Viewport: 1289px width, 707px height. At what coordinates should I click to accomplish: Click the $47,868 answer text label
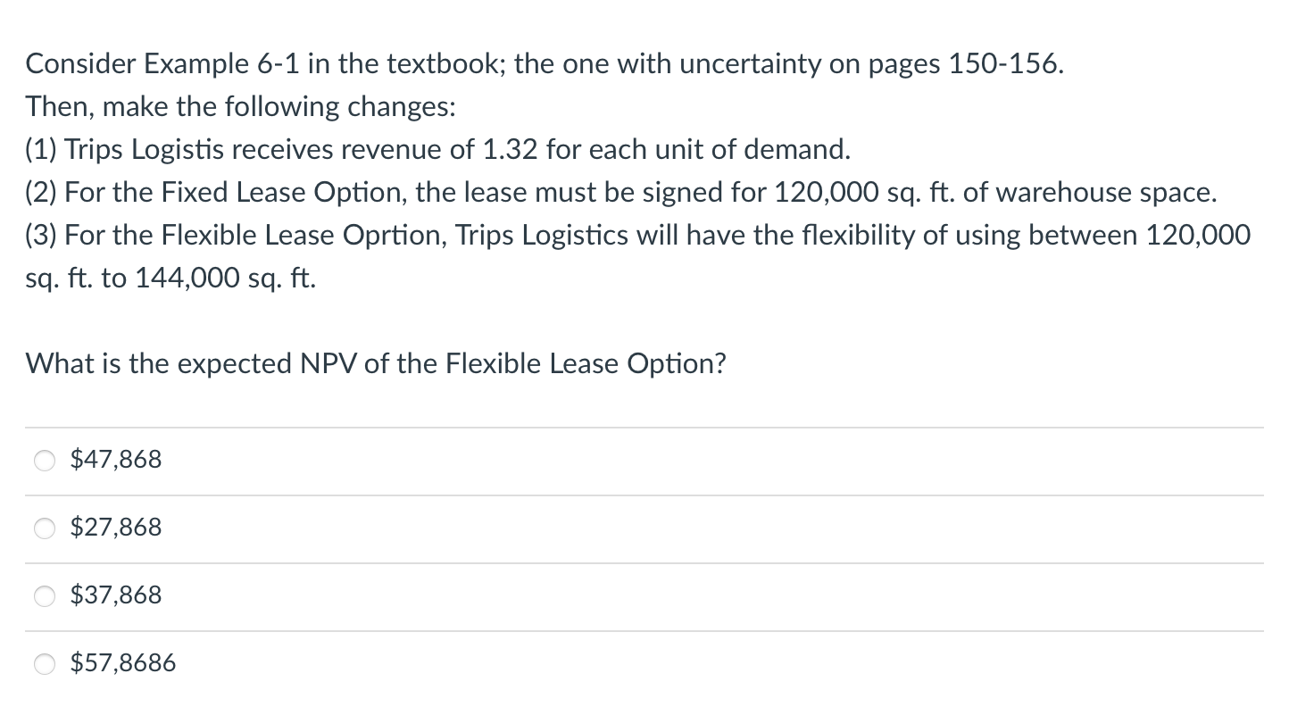click(x=115, y=459)
